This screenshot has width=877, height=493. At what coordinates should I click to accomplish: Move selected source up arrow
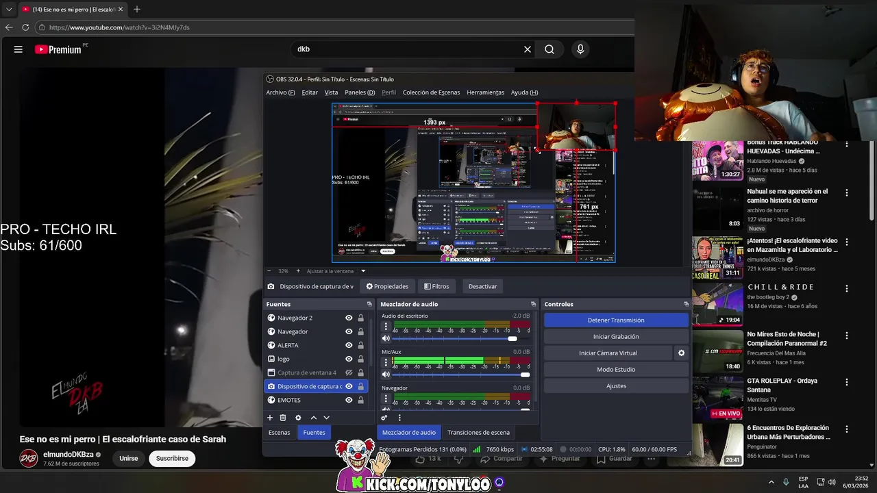[314, 418]
